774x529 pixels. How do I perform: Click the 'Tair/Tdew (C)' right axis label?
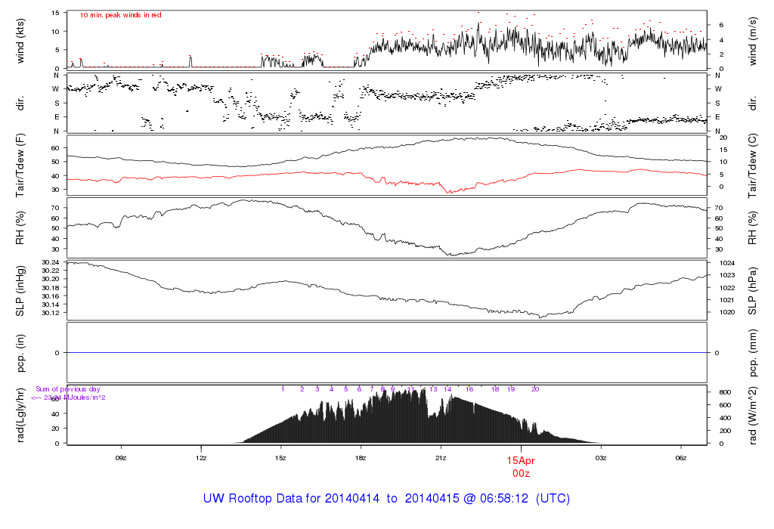[753, 166]
